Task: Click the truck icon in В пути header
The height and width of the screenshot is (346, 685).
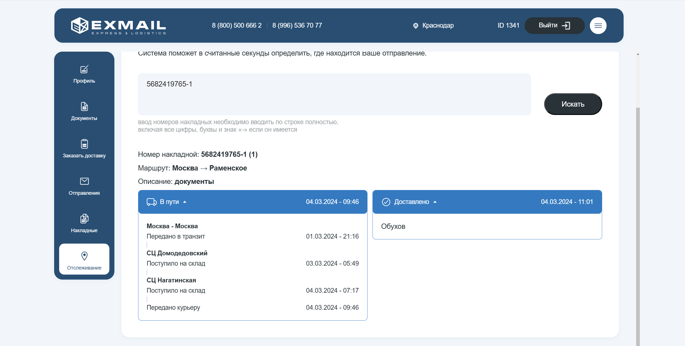Action: pos(152,202)
